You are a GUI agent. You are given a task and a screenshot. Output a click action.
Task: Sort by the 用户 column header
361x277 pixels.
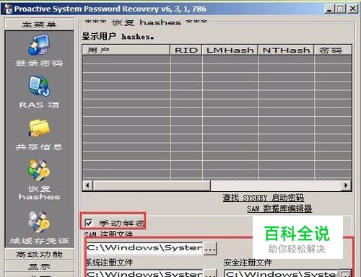tap(126, 50)
